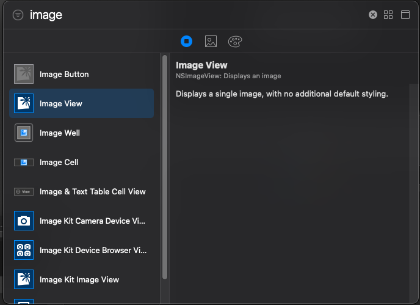Click the Image Well icon
Viewport: 420px width, 305px height.
tap(24, 133)
